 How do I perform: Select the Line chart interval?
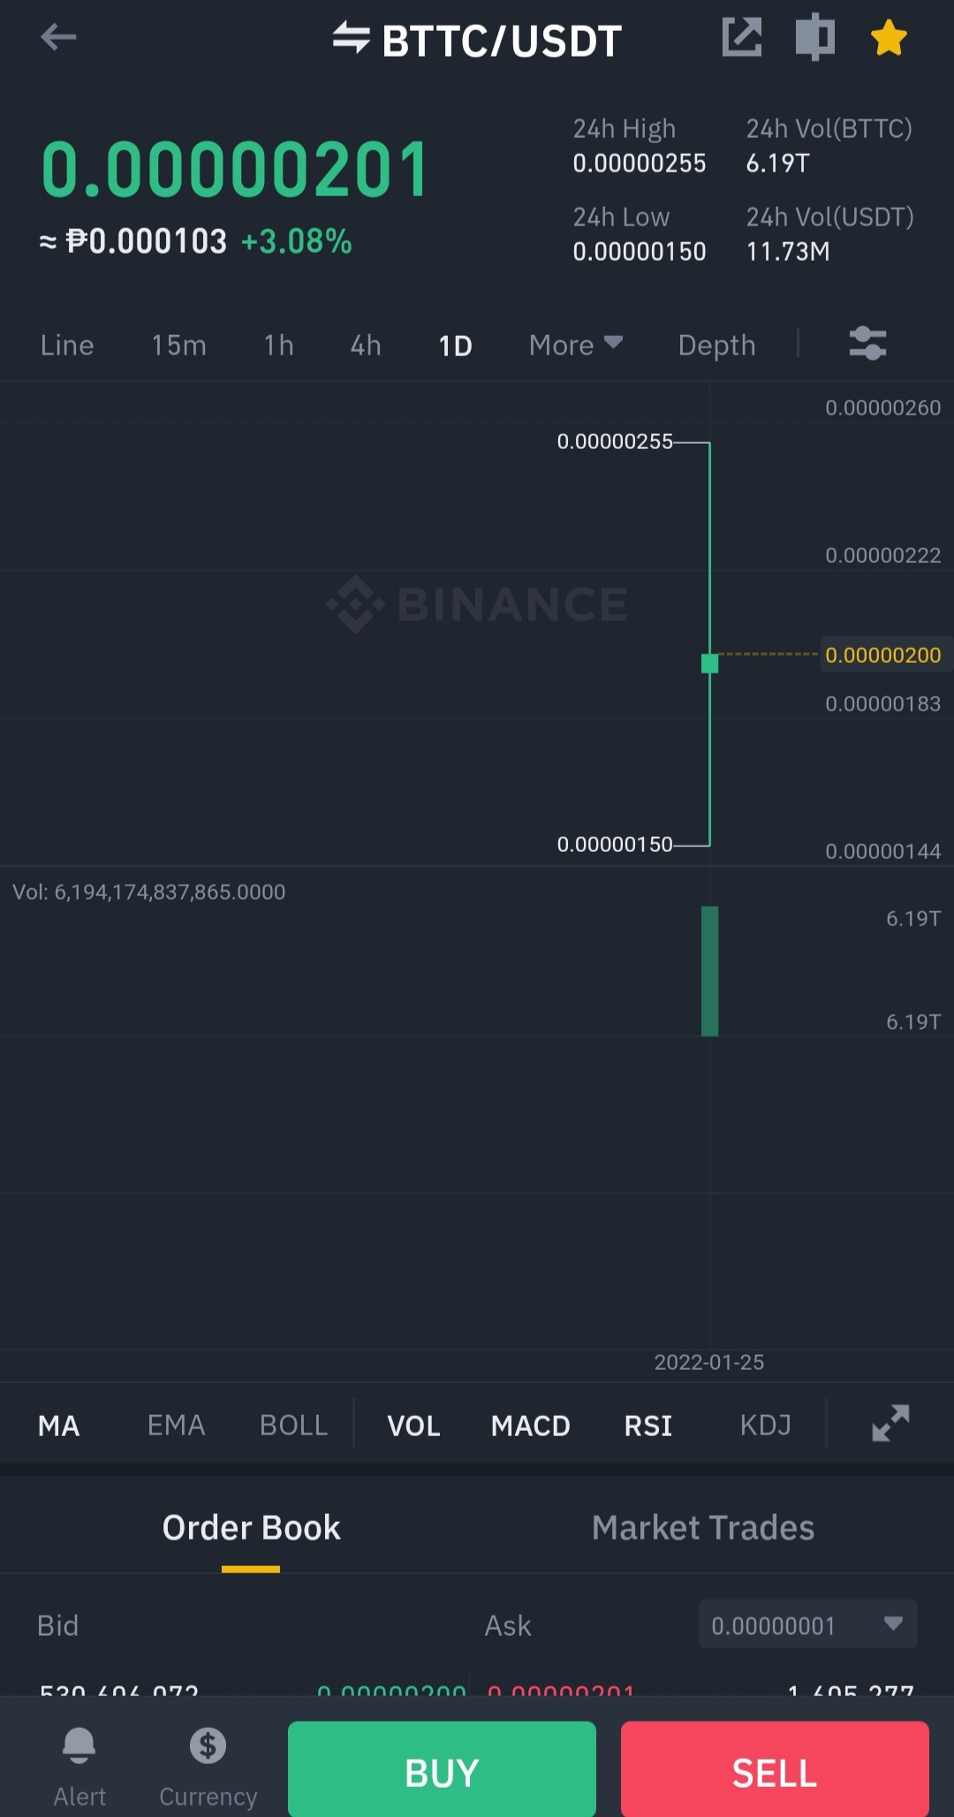pos(67,346)
